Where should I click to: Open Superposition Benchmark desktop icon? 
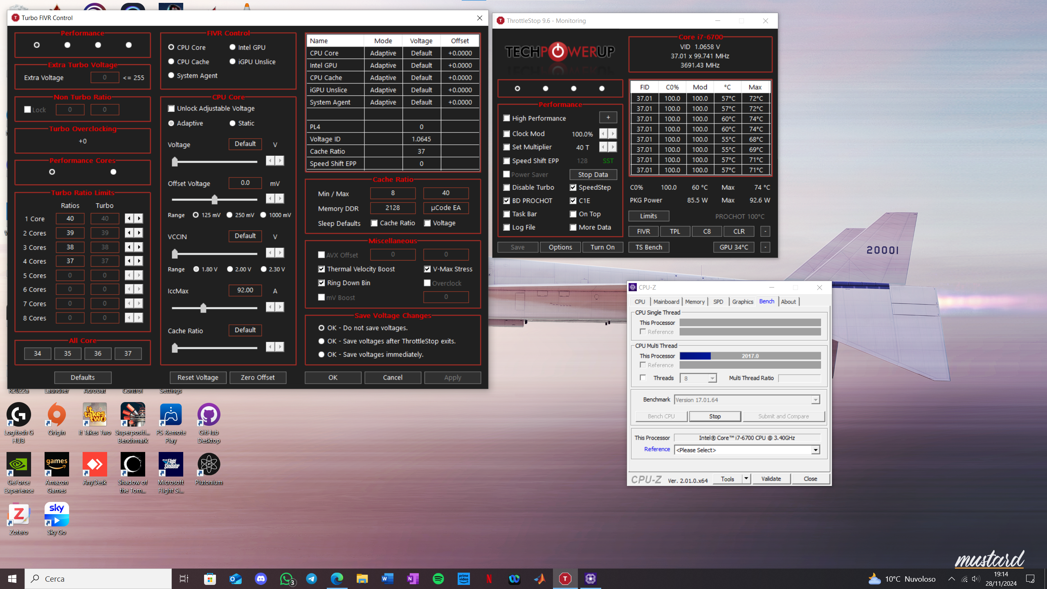[x=133, y=423]
